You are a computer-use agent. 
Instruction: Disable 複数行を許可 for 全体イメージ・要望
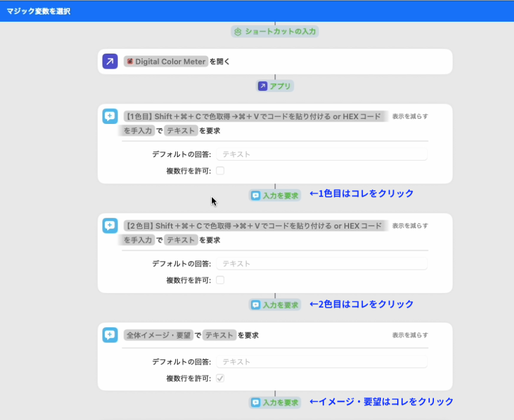pos(220,378)
